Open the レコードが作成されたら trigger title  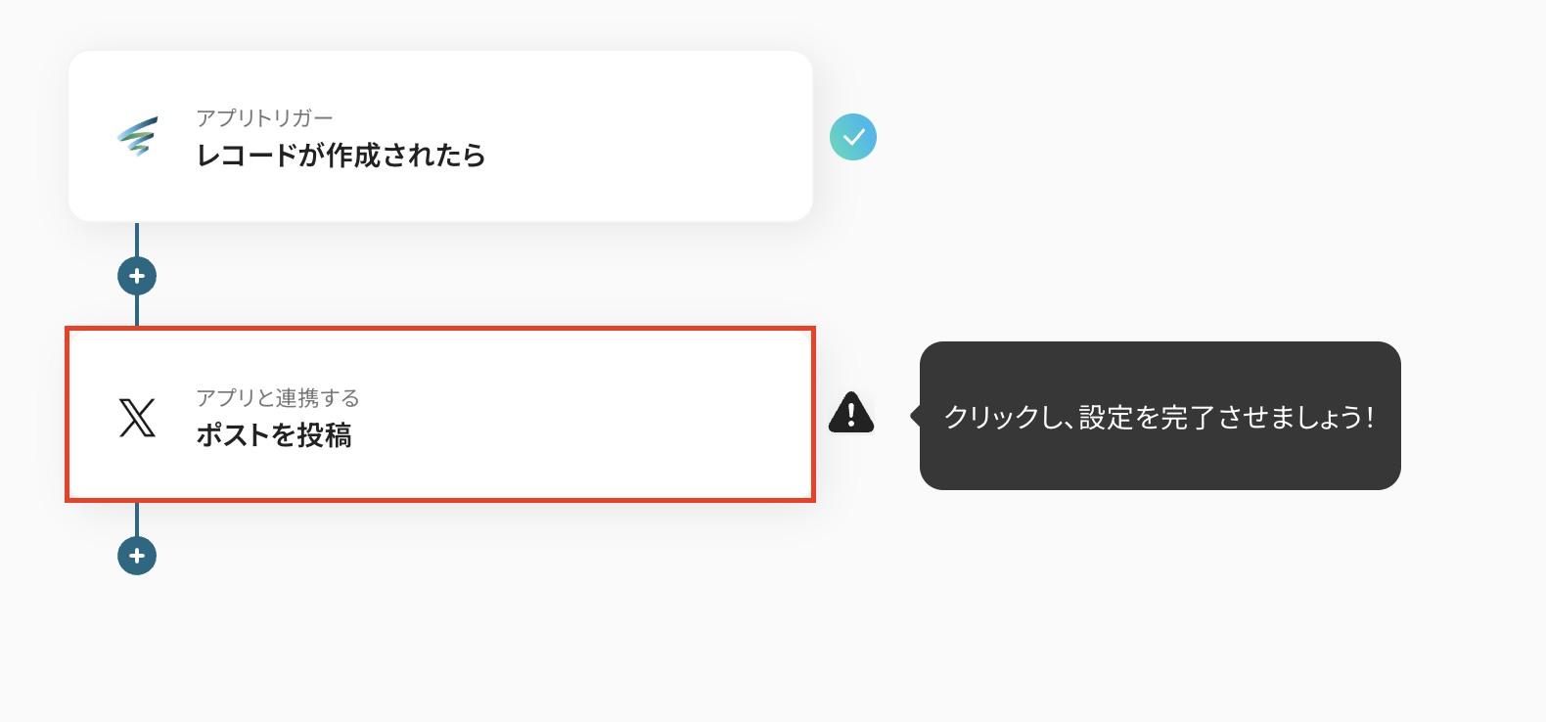pos(341,156)
